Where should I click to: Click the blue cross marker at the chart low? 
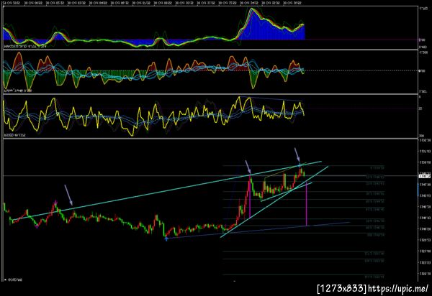tap(166, 239)
